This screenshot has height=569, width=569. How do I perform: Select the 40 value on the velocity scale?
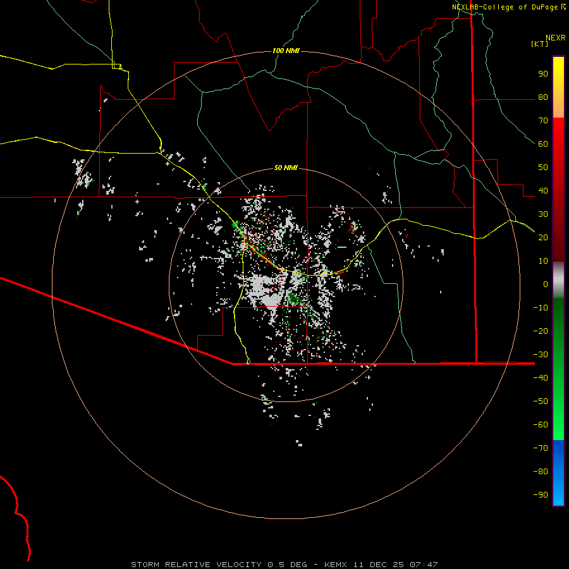[x=543, y=190]
